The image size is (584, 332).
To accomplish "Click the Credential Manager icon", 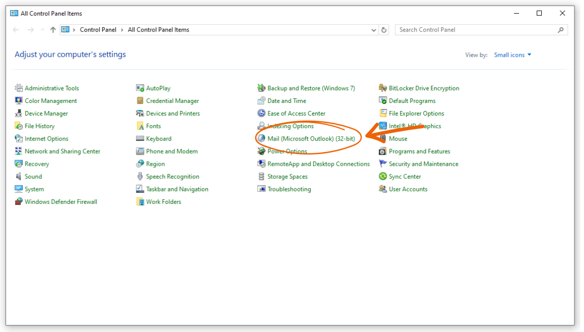I will pos(140,101).
